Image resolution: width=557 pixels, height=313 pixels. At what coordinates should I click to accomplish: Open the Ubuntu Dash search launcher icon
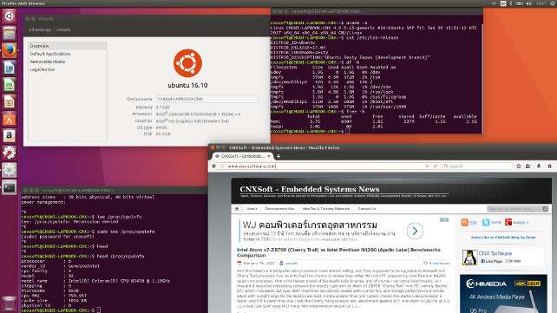(10, 16)
